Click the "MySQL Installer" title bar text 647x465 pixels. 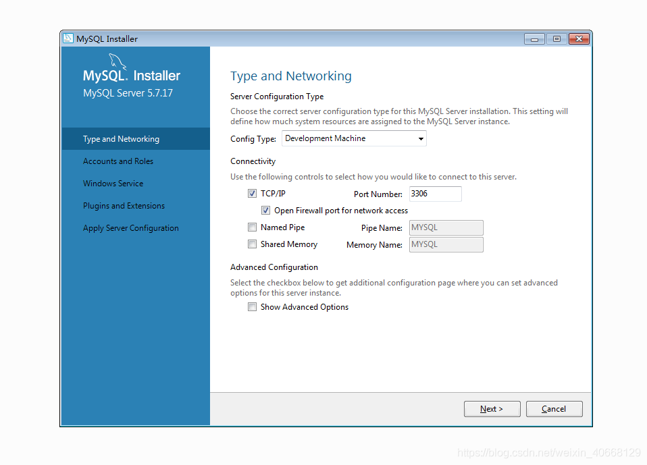pyautogui.click(x=107, y=38)
